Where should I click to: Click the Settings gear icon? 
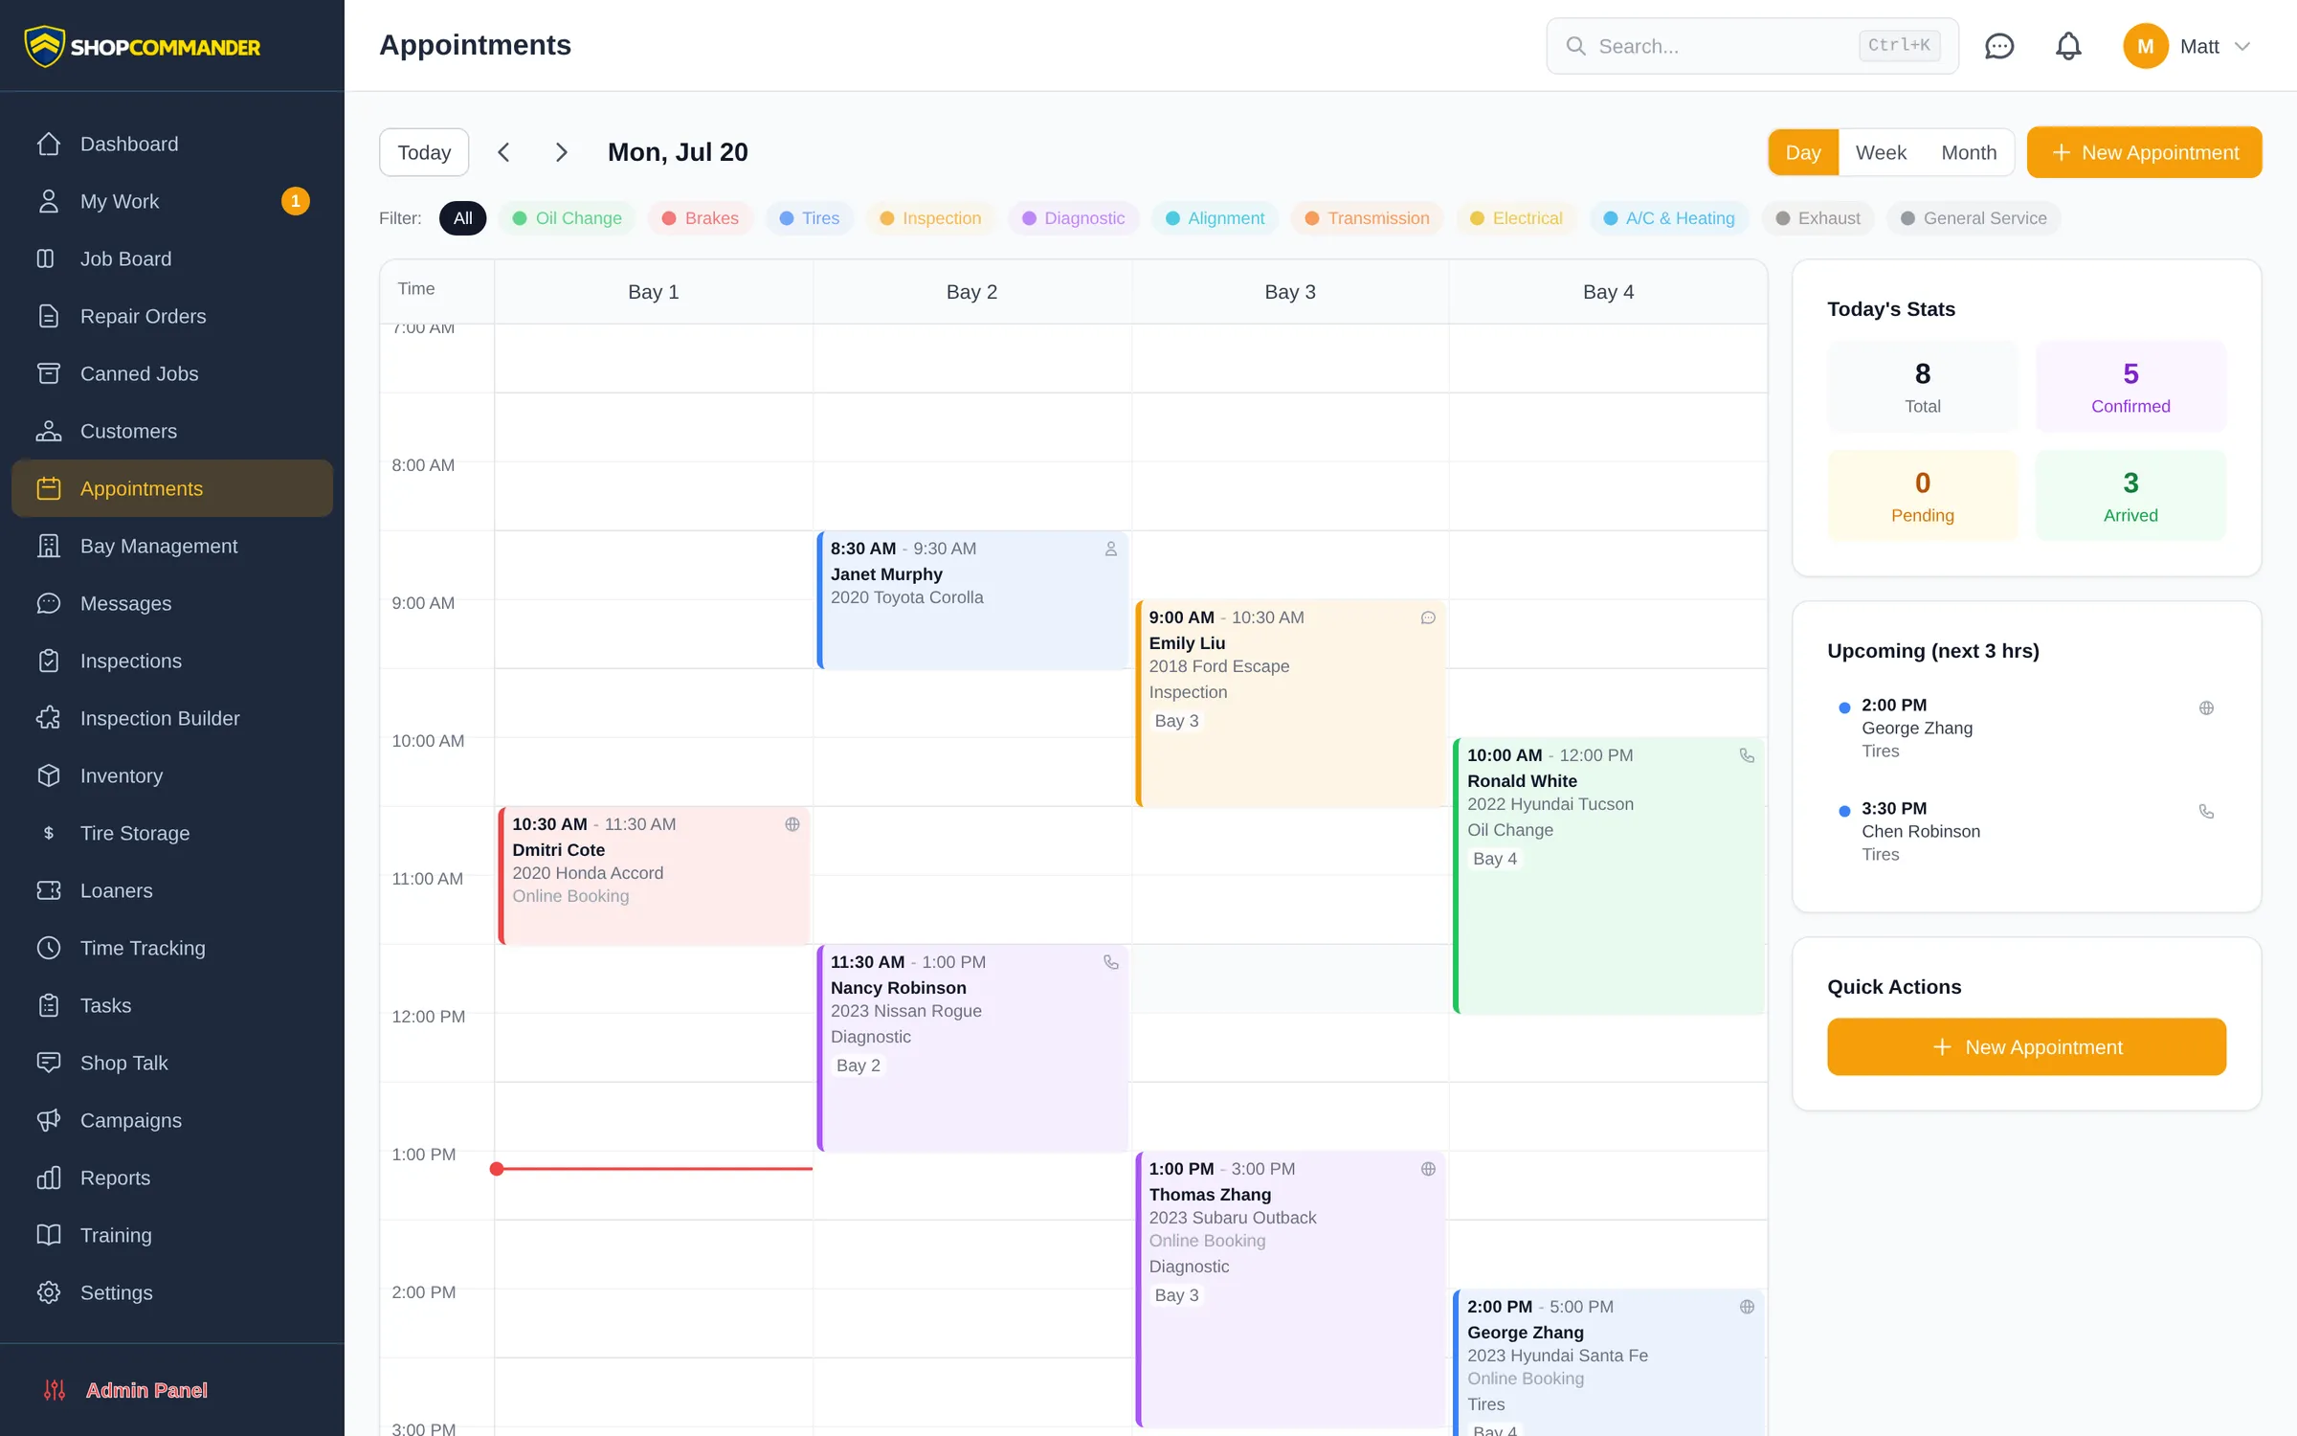click(48, 1292)
